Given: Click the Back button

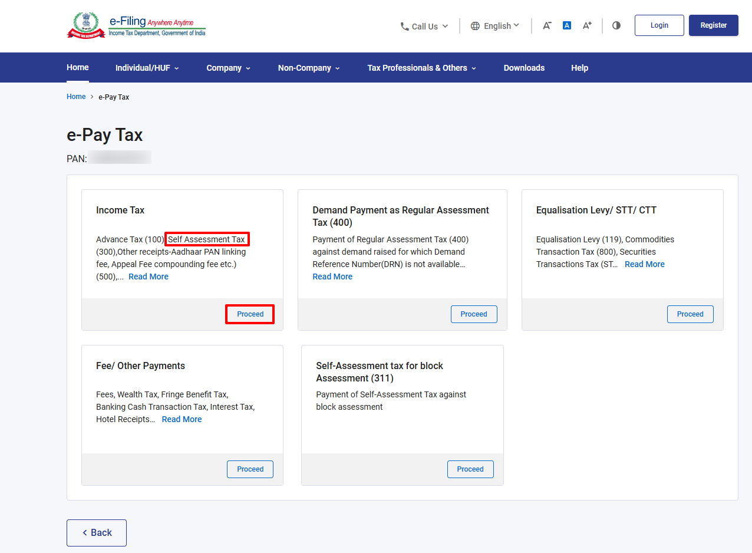Looking at the screenshot, I should point(97,533).
